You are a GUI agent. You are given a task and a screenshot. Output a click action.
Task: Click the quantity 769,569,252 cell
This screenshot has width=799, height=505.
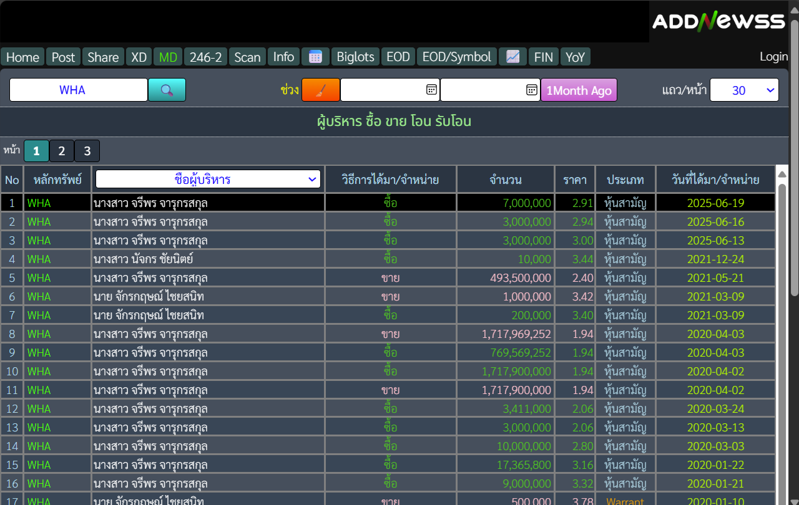506,352
